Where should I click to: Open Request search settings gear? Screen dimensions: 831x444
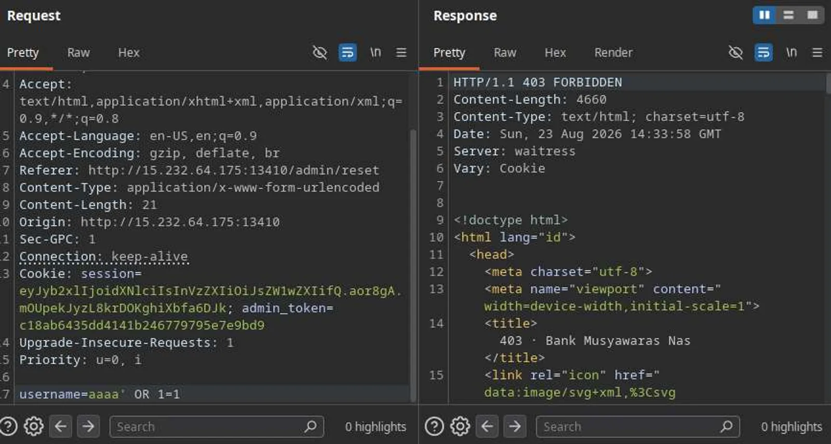point(34,426)
